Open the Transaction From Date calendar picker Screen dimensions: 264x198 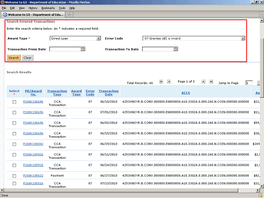point(82,49)
